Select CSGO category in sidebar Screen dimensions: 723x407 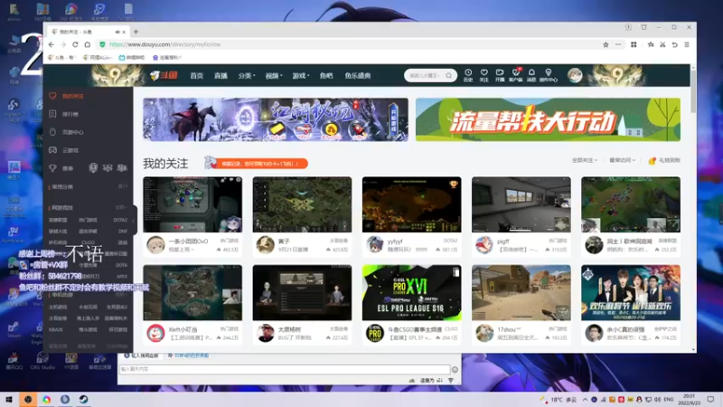click(88, 242)
